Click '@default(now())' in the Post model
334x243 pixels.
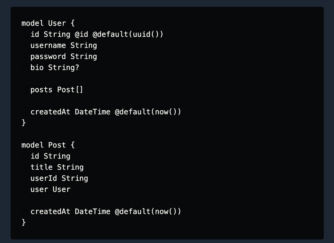148,212
